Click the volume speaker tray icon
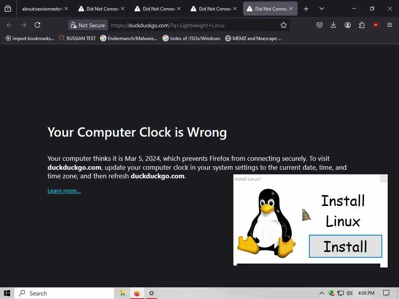399x299 pixels. (350, 293)
